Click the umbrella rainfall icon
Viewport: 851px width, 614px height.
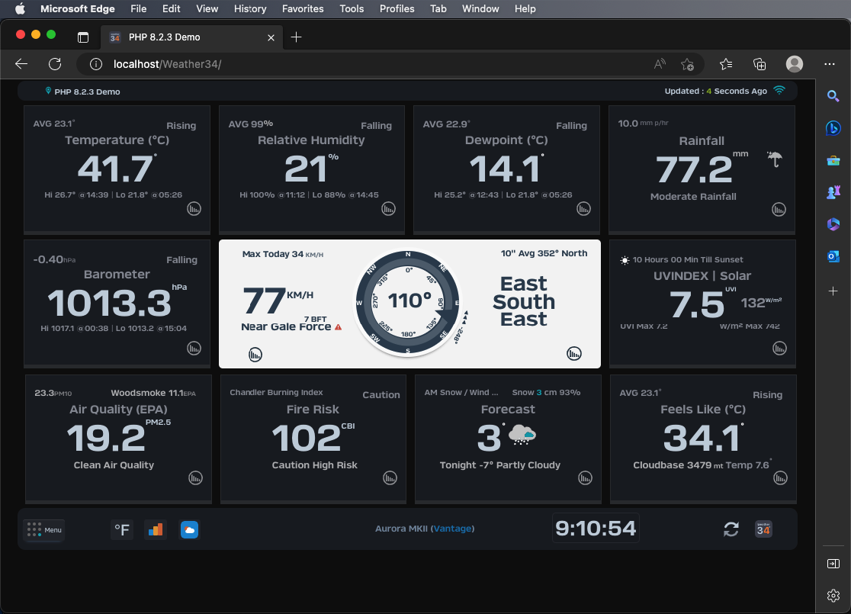[x=775, y=159]
